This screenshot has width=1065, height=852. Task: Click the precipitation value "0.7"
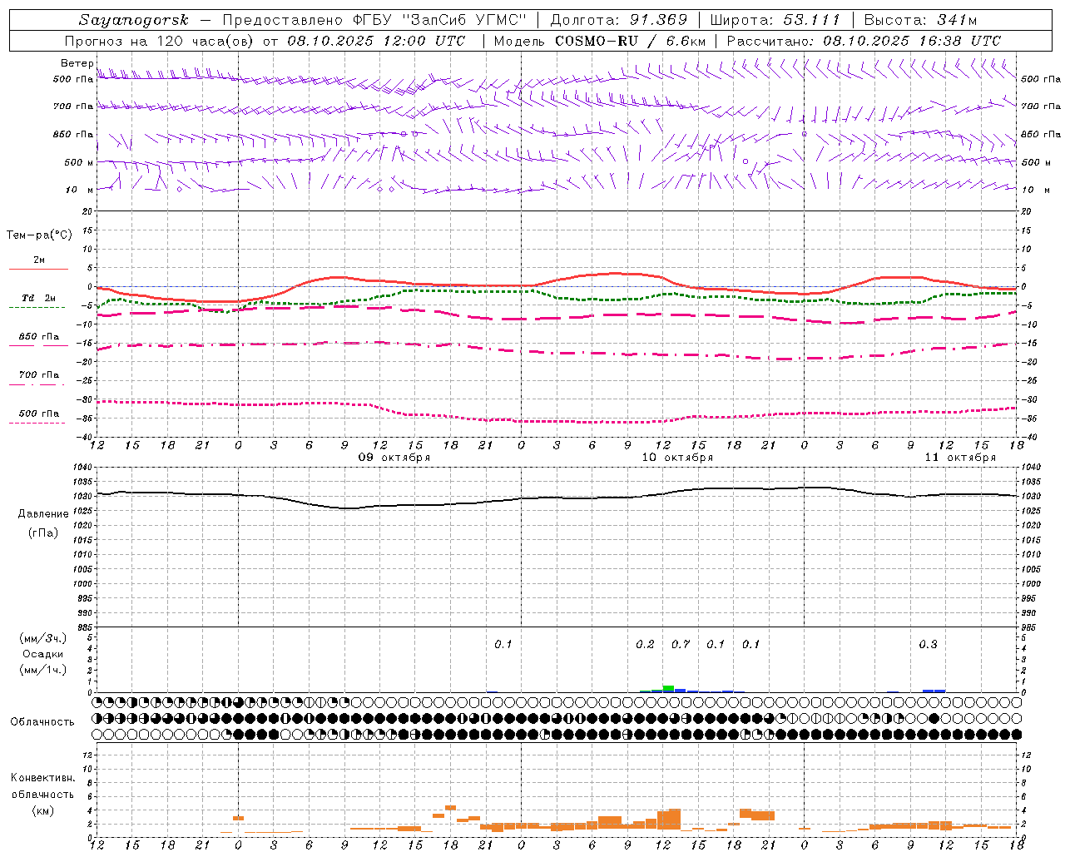681,644
